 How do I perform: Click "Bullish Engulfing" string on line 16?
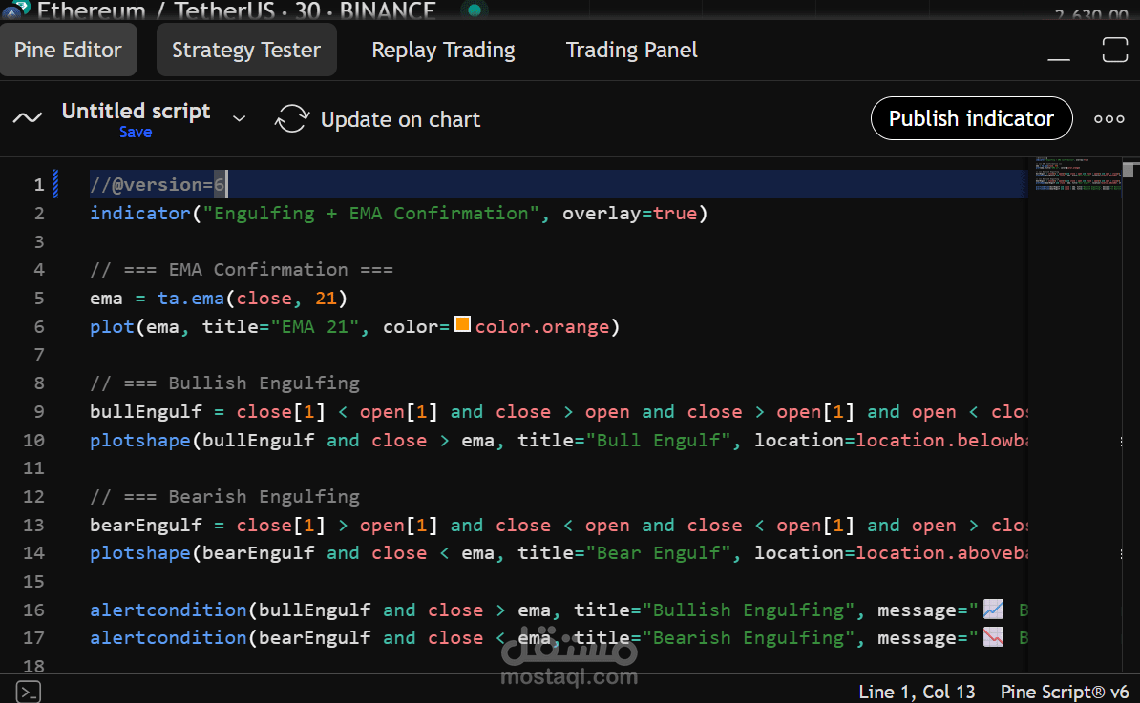(x=749, y=610)
